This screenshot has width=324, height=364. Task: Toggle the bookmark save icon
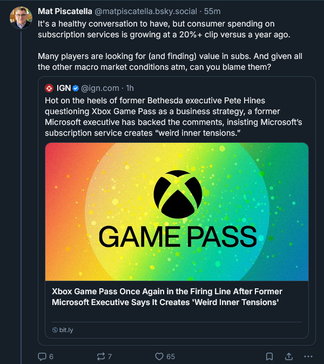pos(269,356)
